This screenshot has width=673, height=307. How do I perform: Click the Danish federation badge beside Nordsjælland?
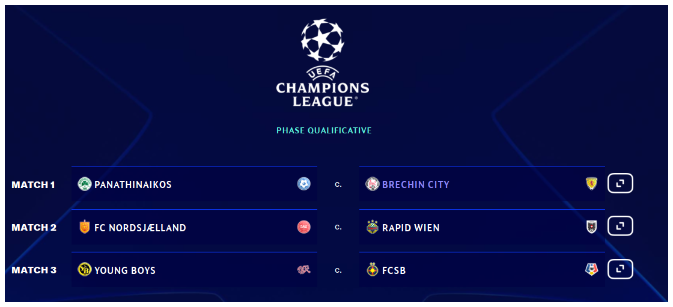coord(304,226)
